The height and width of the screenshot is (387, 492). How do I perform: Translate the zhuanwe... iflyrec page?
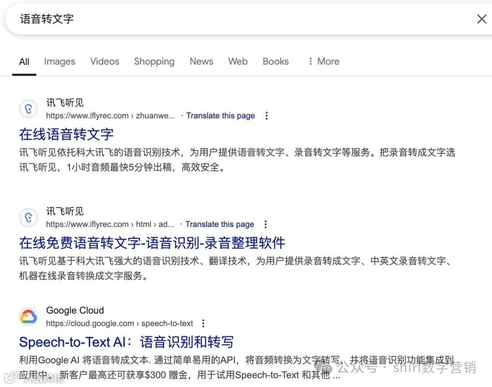pos(220,116)
